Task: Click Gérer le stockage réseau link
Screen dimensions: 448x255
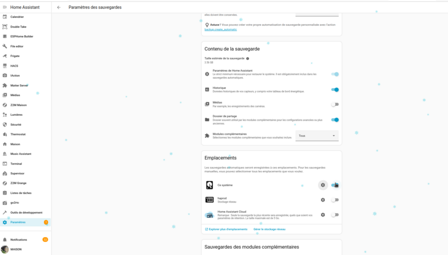Action: coord(269,229)
